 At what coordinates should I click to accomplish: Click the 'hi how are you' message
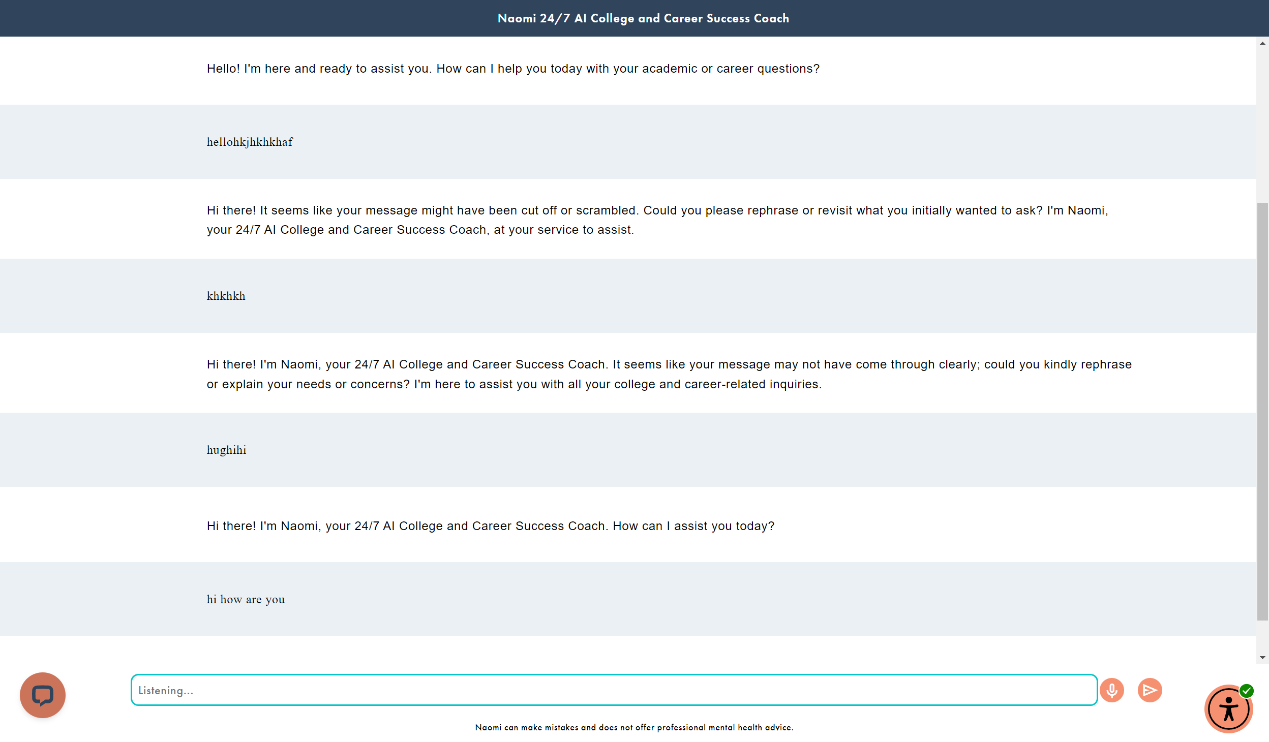tap(246, 600)
